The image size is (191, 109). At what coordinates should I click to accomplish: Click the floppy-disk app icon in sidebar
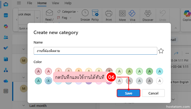point(6,59)
